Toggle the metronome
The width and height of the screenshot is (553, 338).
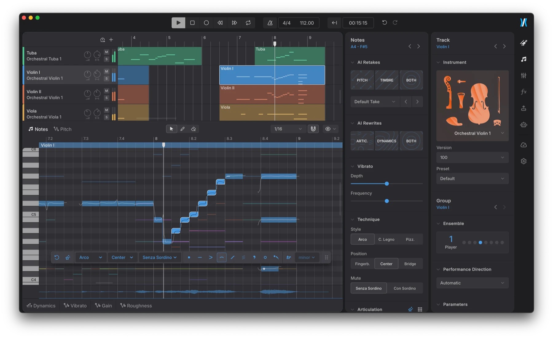(x=270, y=23)
